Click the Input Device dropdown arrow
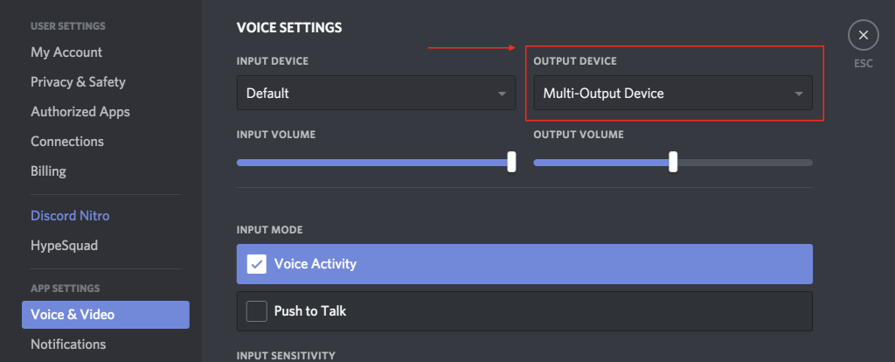Viewport: 895px width, 362px height. click(x=502, y=94)
